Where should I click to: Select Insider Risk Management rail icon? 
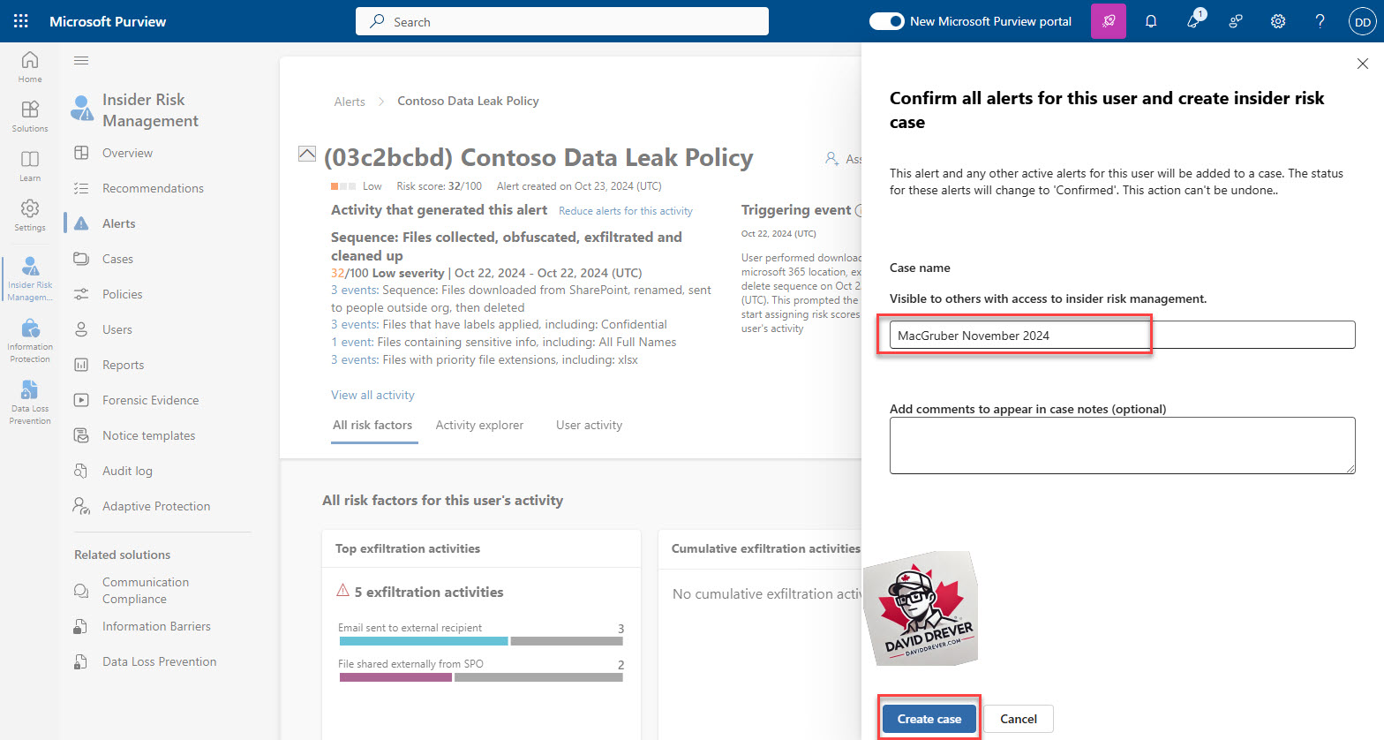(30, 278)
